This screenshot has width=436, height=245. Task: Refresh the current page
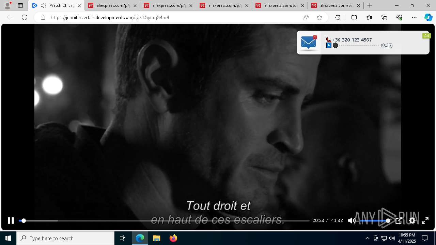pyautogui.click(x=25, y=17)
